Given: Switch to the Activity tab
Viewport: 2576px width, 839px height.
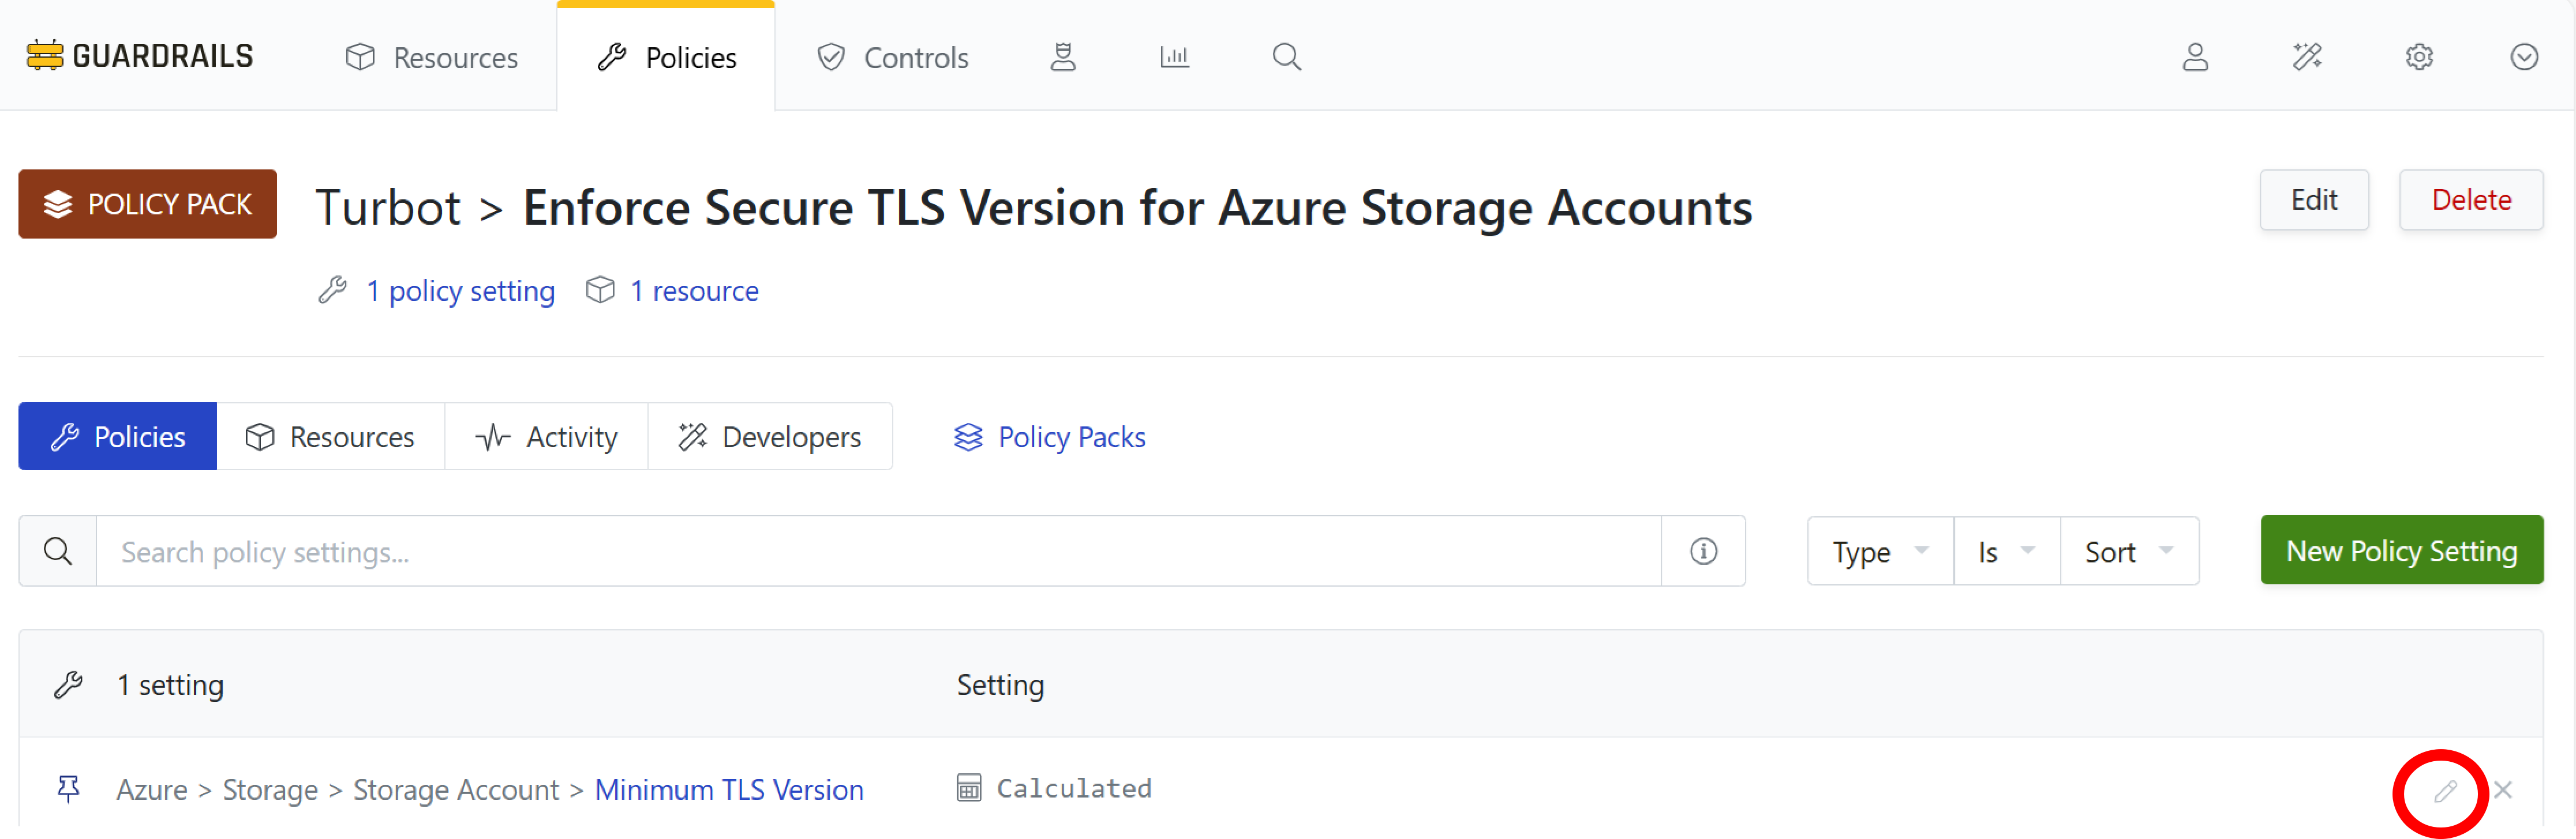Looking at the screenshot, I should coord(547,436).
